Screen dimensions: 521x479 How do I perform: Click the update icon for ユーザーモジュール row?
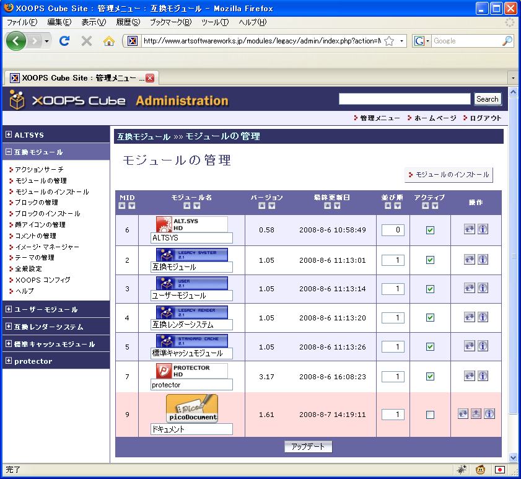point(470,288)
